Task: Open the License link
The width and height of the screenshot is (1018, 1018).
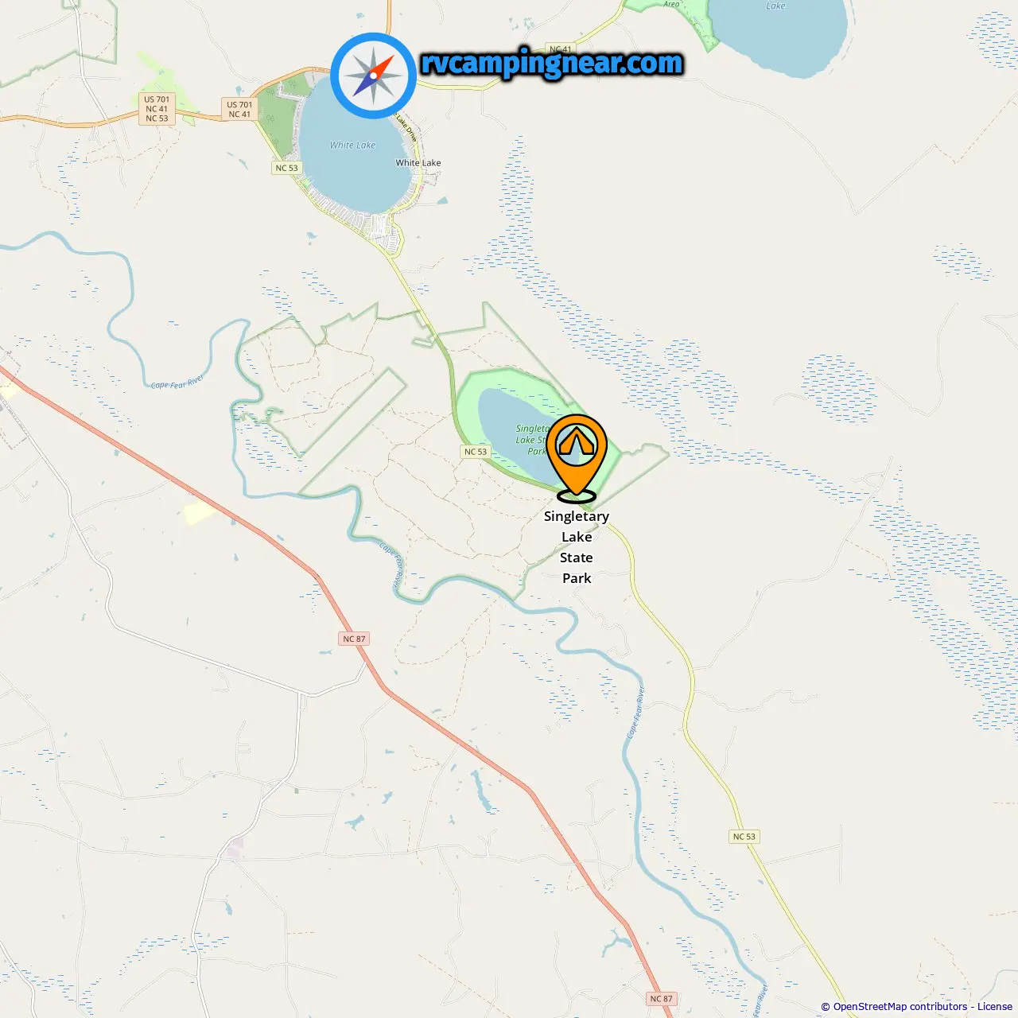Action: click(995, 1006)
